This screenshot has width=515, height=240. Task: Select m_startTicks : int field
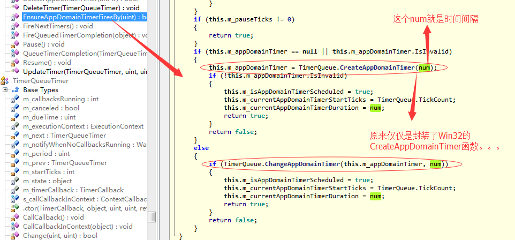click(49, 171)
